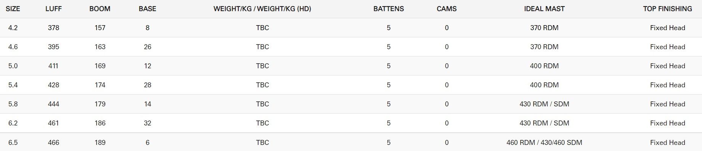This screenshot has height=151, width=702.
Task: Select the 189 boom value
Action: tap(100, 143)
